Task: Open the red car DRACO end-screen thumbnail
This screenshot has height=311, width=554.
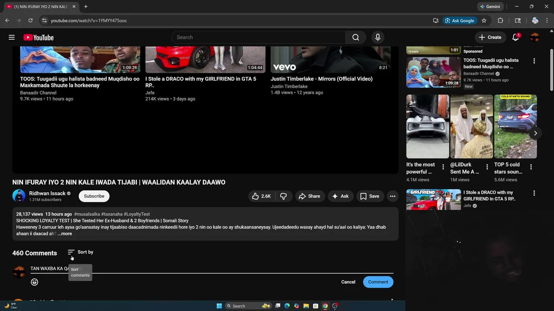Action: coord(205,59)
